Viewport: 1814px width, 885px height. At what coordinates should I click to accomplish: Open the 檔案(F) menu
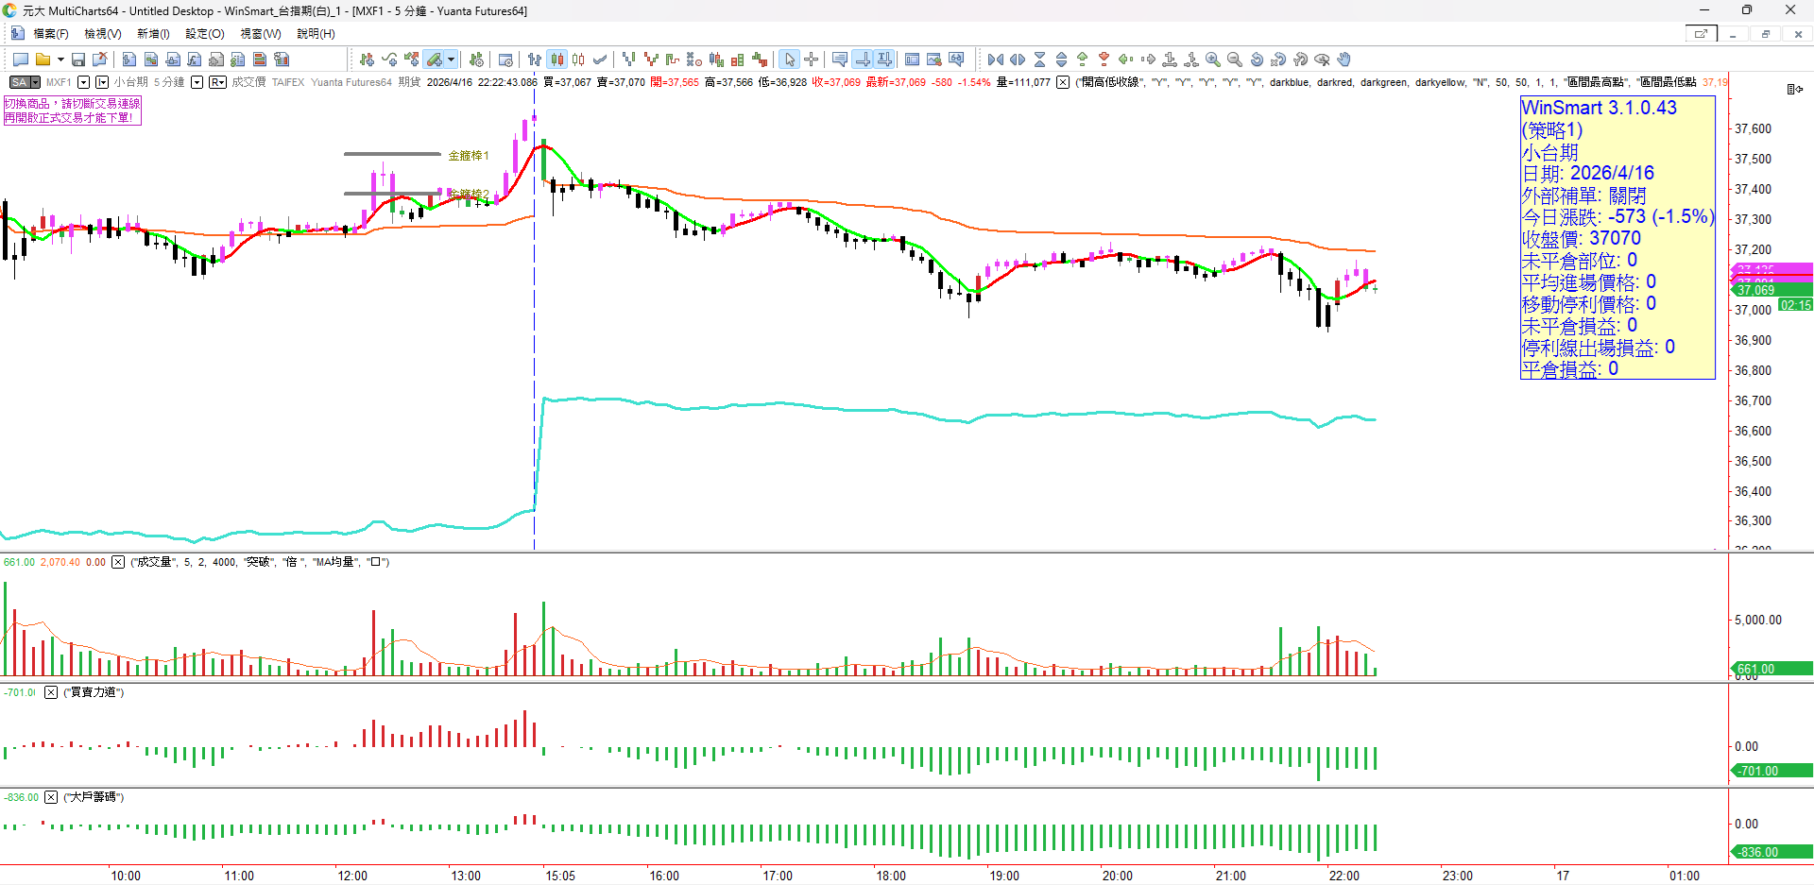coord(51,34)
